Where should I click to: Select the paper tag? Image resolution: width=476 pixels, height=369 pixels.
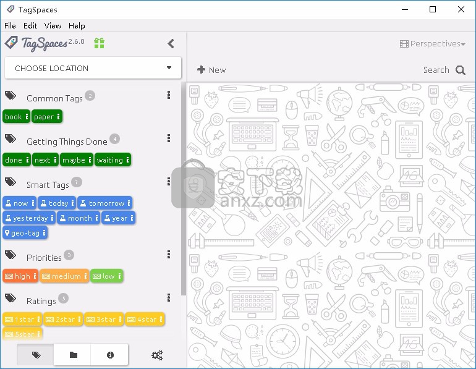(x=47, y=117)
